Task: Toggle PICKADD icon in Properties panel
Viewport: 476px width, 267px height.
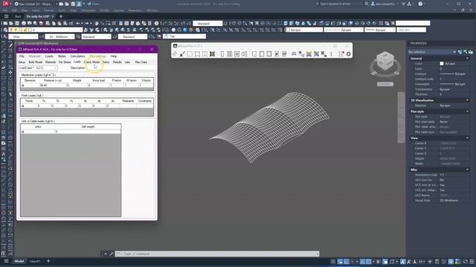Action: click(x=460, y=52)
